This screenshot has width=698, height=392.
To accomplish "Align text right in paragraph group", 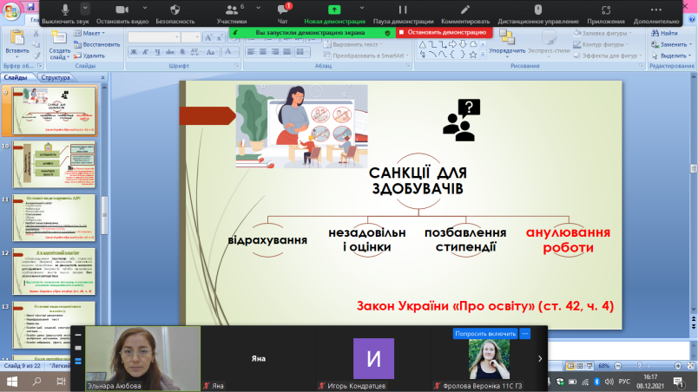I will pos(275,52).
